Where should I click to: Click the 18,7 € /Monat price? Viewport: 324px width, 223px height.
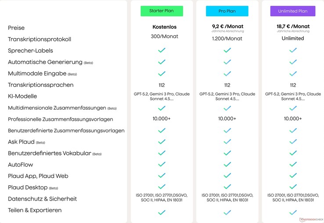point(292,26)
